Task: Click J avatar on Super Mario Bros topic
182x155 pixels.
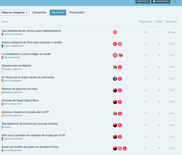Action: (120, 102)
